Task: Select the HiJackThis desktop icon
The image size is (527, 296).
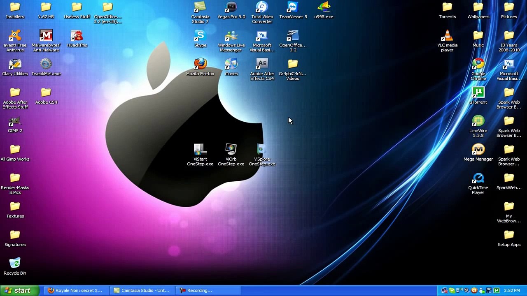Action: pyautogui.click(x=77, y=39)
